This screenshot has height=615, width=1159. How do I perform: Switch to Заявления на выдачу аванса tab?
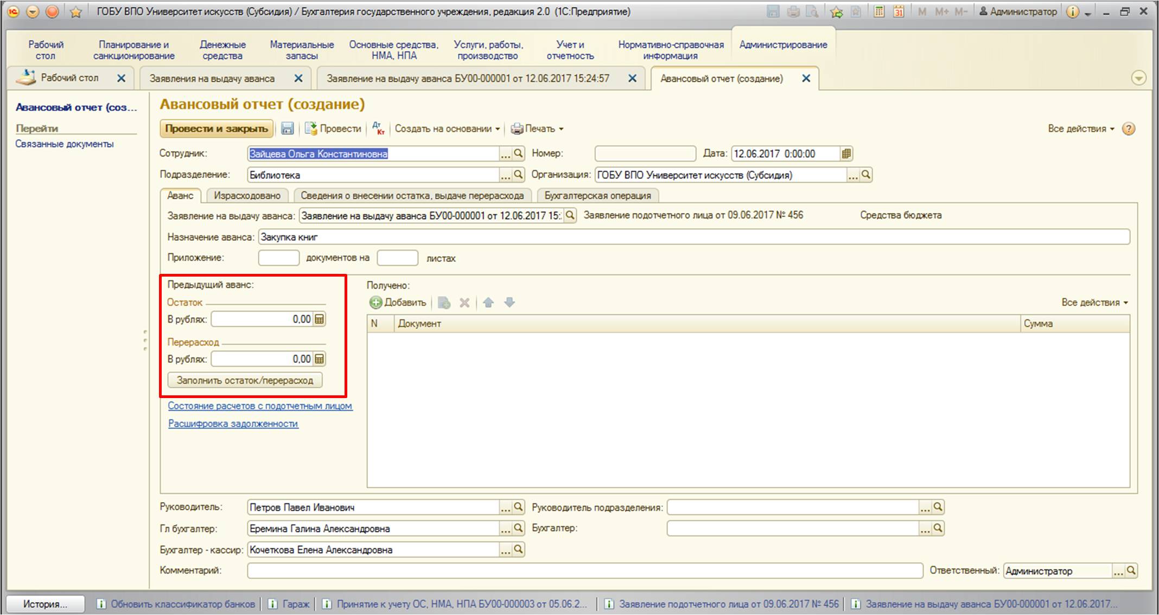(x=212, y=79)
